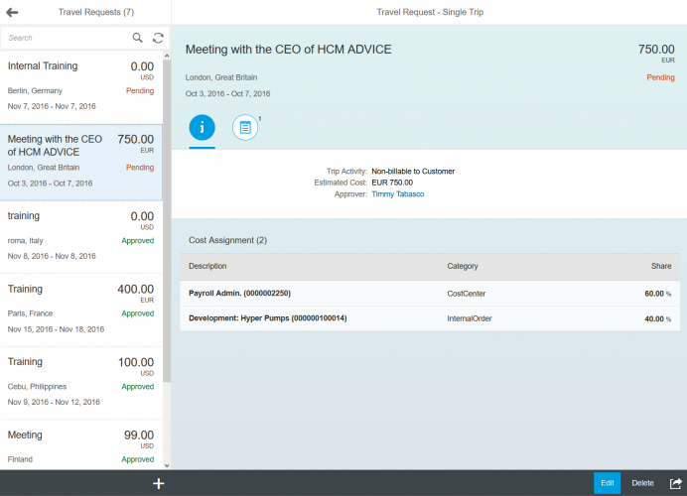Click the Edit button

607,483
